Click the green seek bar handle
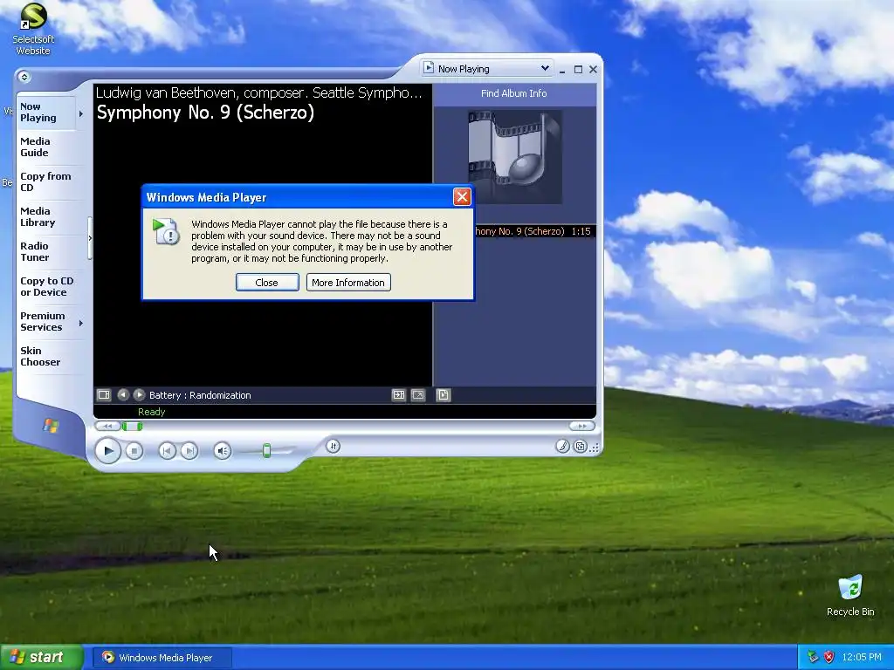 pos(133,426)
